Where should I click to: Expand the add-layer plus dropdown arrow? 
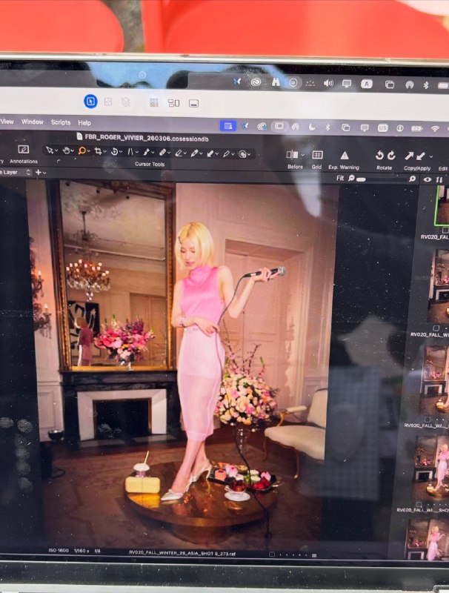(x=44, y=173)
